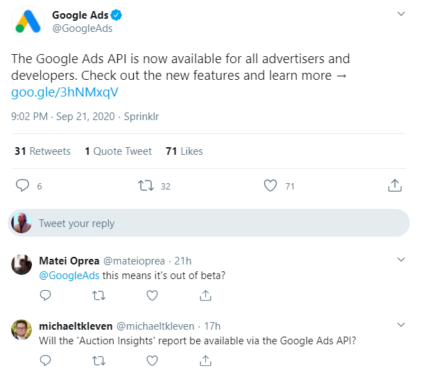Image resolution: width=423 pixels, height=379 pixels.
Task: Retweet the Google Ads API announcement
Action: (x=146, y=185)
